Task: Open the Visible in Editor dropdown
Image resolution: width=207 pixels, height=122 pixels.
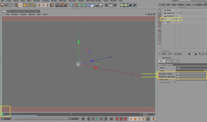Action: [191, 74]
